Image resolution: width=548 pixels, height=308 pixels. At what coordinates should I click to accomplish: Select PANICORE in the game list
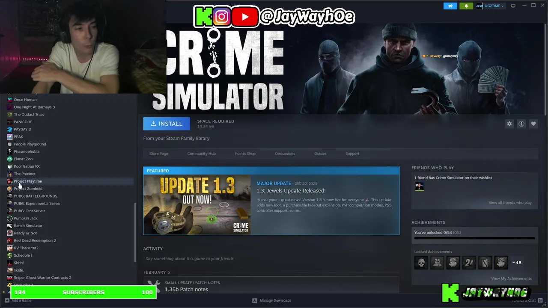23,122
